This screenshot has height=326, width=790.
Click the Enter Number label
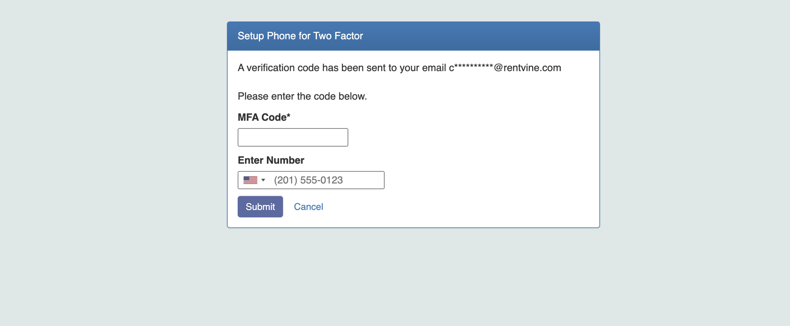(x=271, y=160)
